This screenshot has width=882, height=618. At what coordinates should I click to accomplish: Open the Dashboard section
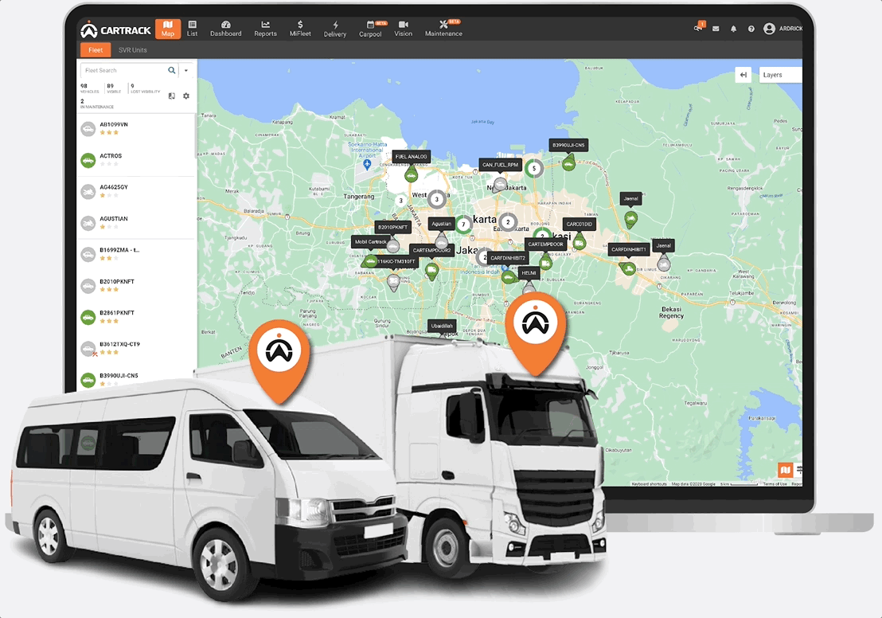click(225, 29)
